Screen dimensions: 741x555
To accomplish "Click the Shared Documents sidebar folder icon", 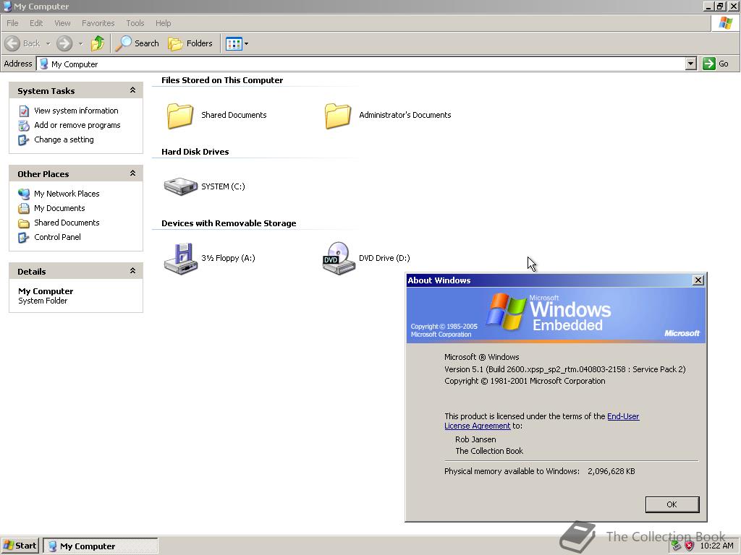I will click(x=24, y=223).
